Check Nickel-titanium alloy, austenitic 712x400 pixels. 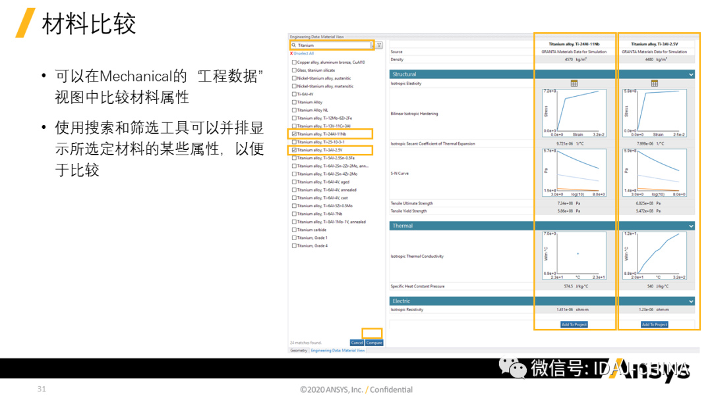[x=294, y=78]
